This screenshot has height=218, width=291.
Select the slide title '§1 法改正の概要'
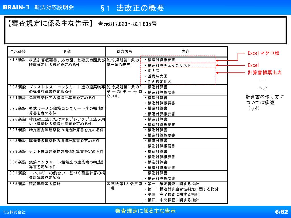[132, 8]
